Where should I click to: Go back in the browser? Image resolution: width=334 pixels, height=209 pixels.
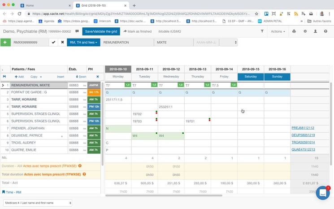pyautogui.click(x=4, y=13)
